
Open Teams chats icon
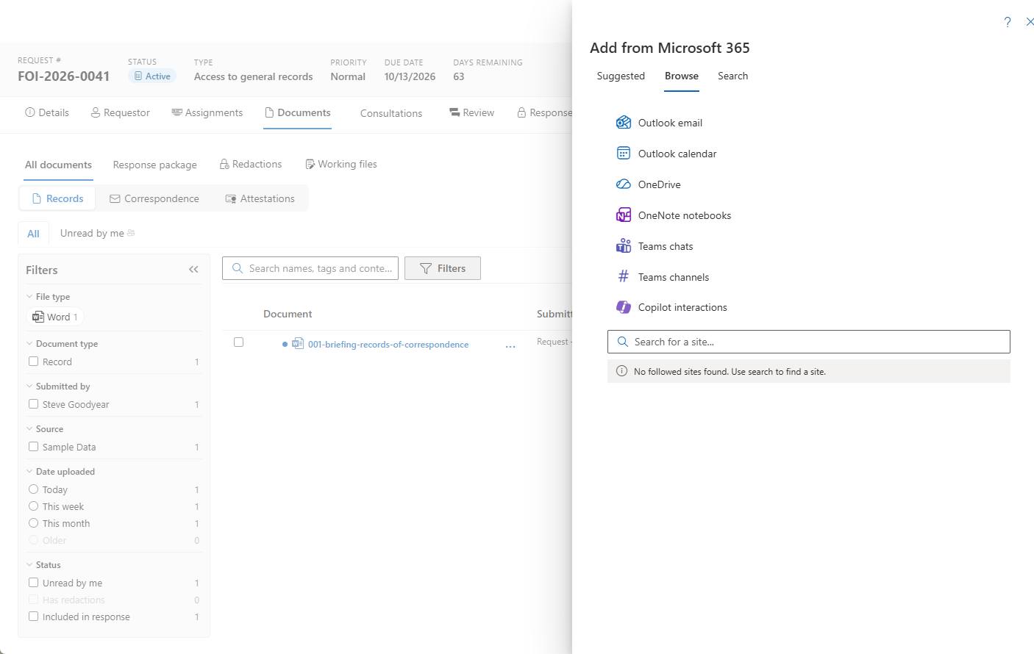pyautogui.click(x=624, y=245)
